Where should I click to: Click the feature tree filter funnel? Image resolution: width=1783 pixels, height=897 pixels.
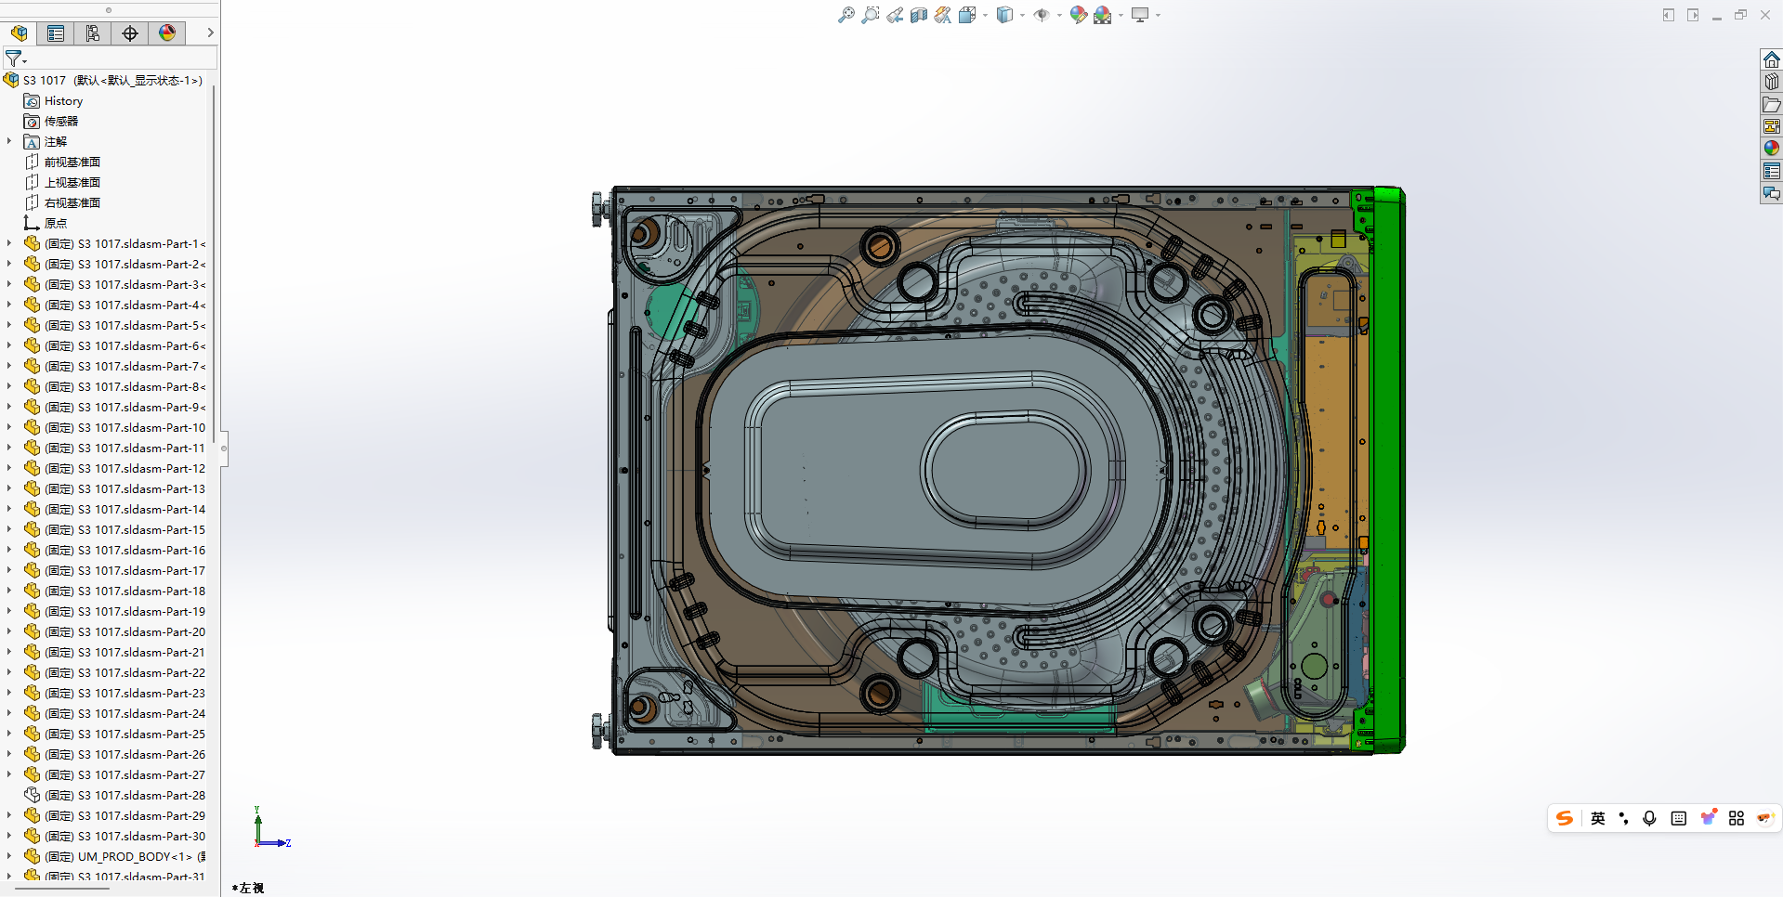[14, 58]
